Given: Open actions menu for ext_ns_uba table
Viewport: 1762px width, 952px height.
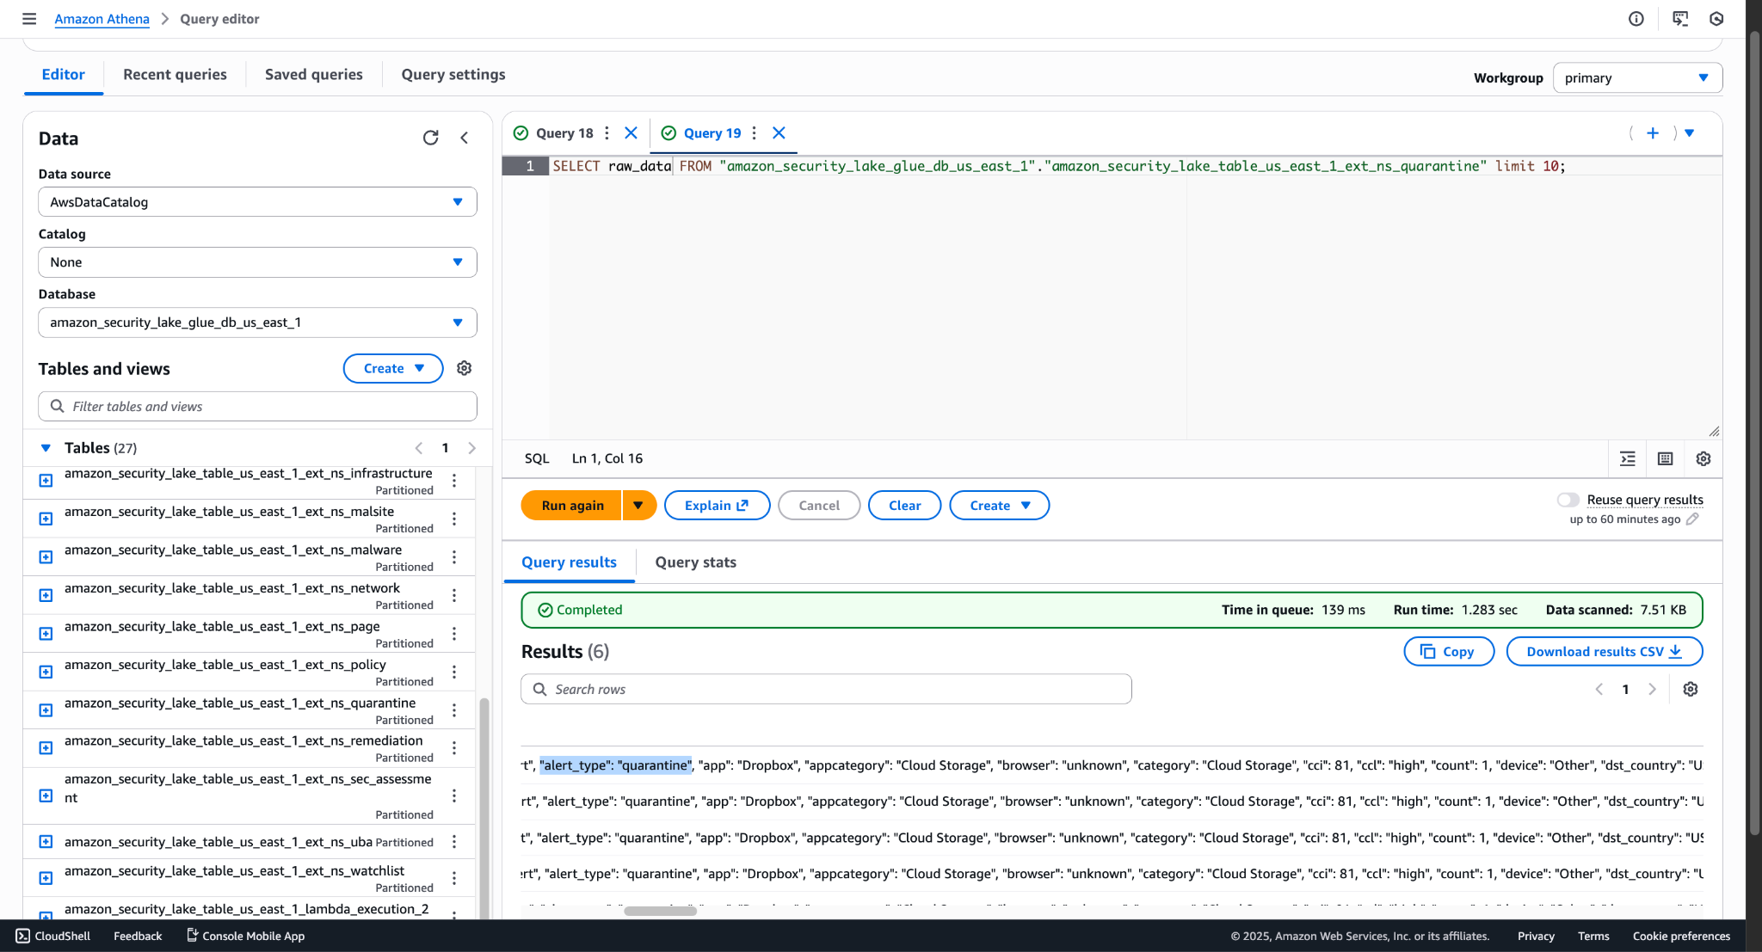Looking at the screenshot, I should tap(454, 841).
